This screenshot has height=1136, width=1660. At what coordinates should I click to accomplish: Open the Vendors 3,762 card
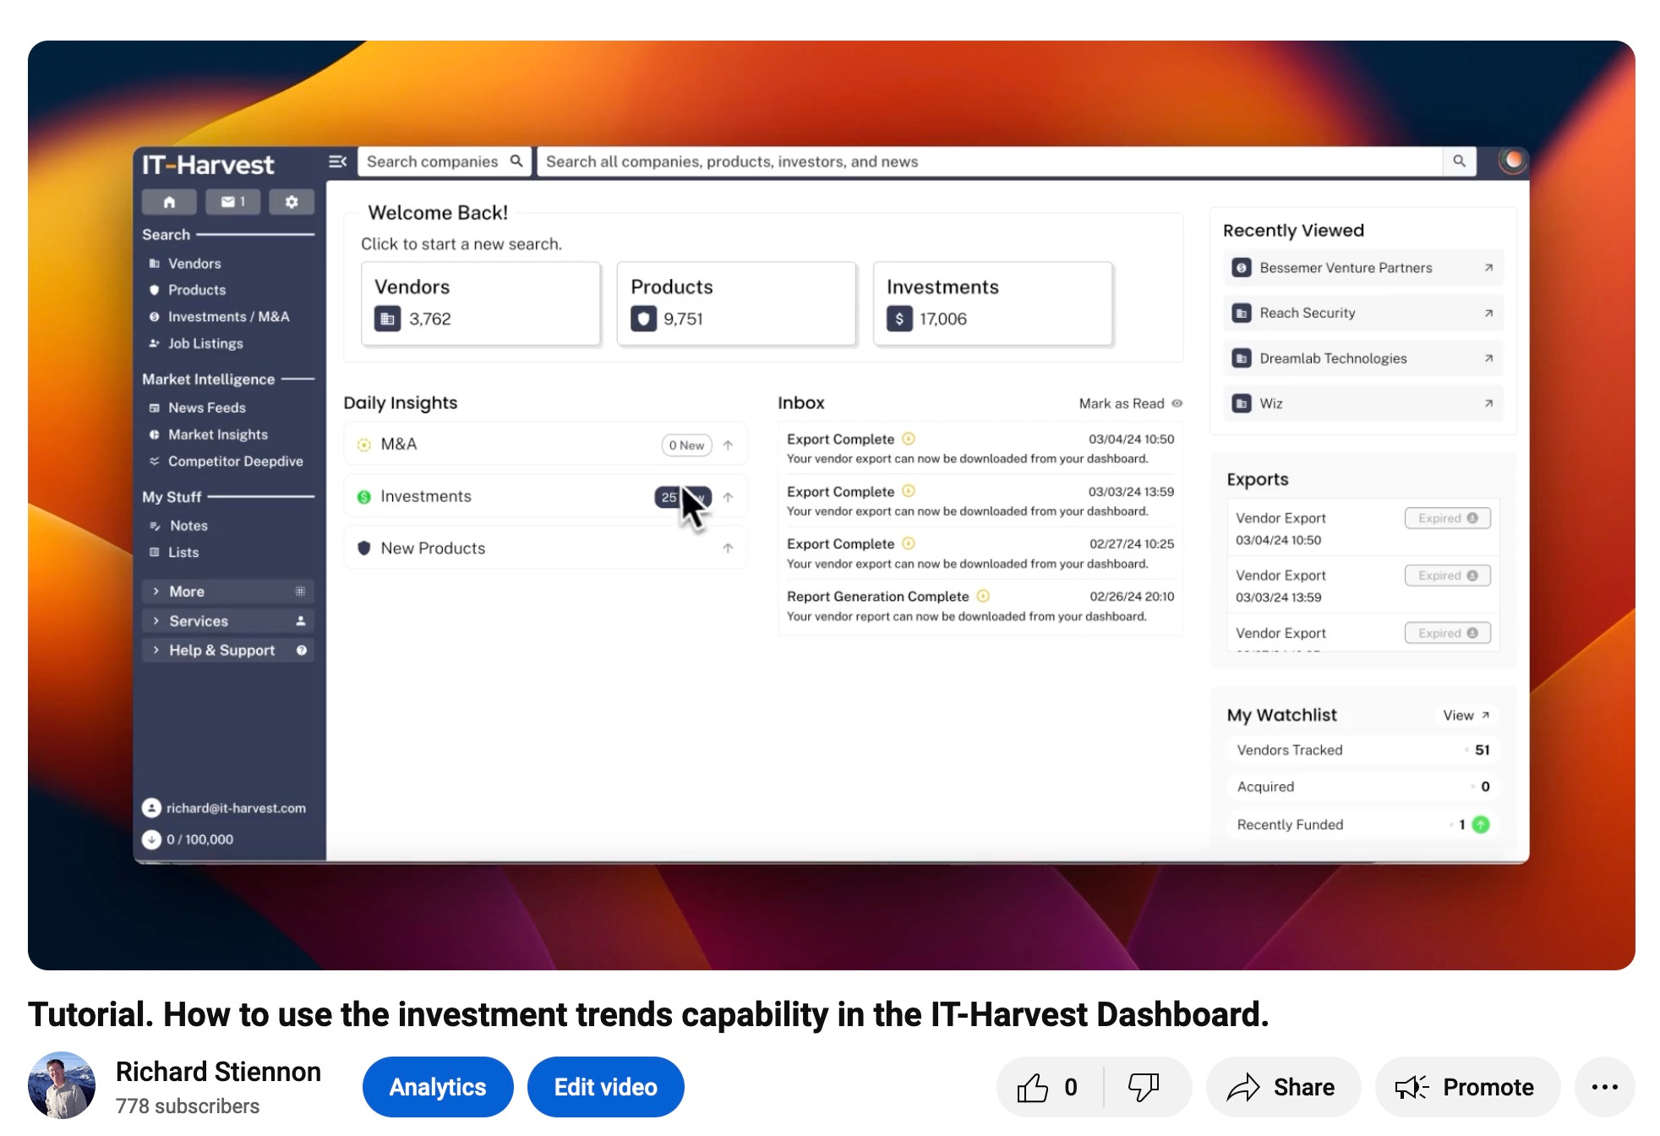(481, 303)
